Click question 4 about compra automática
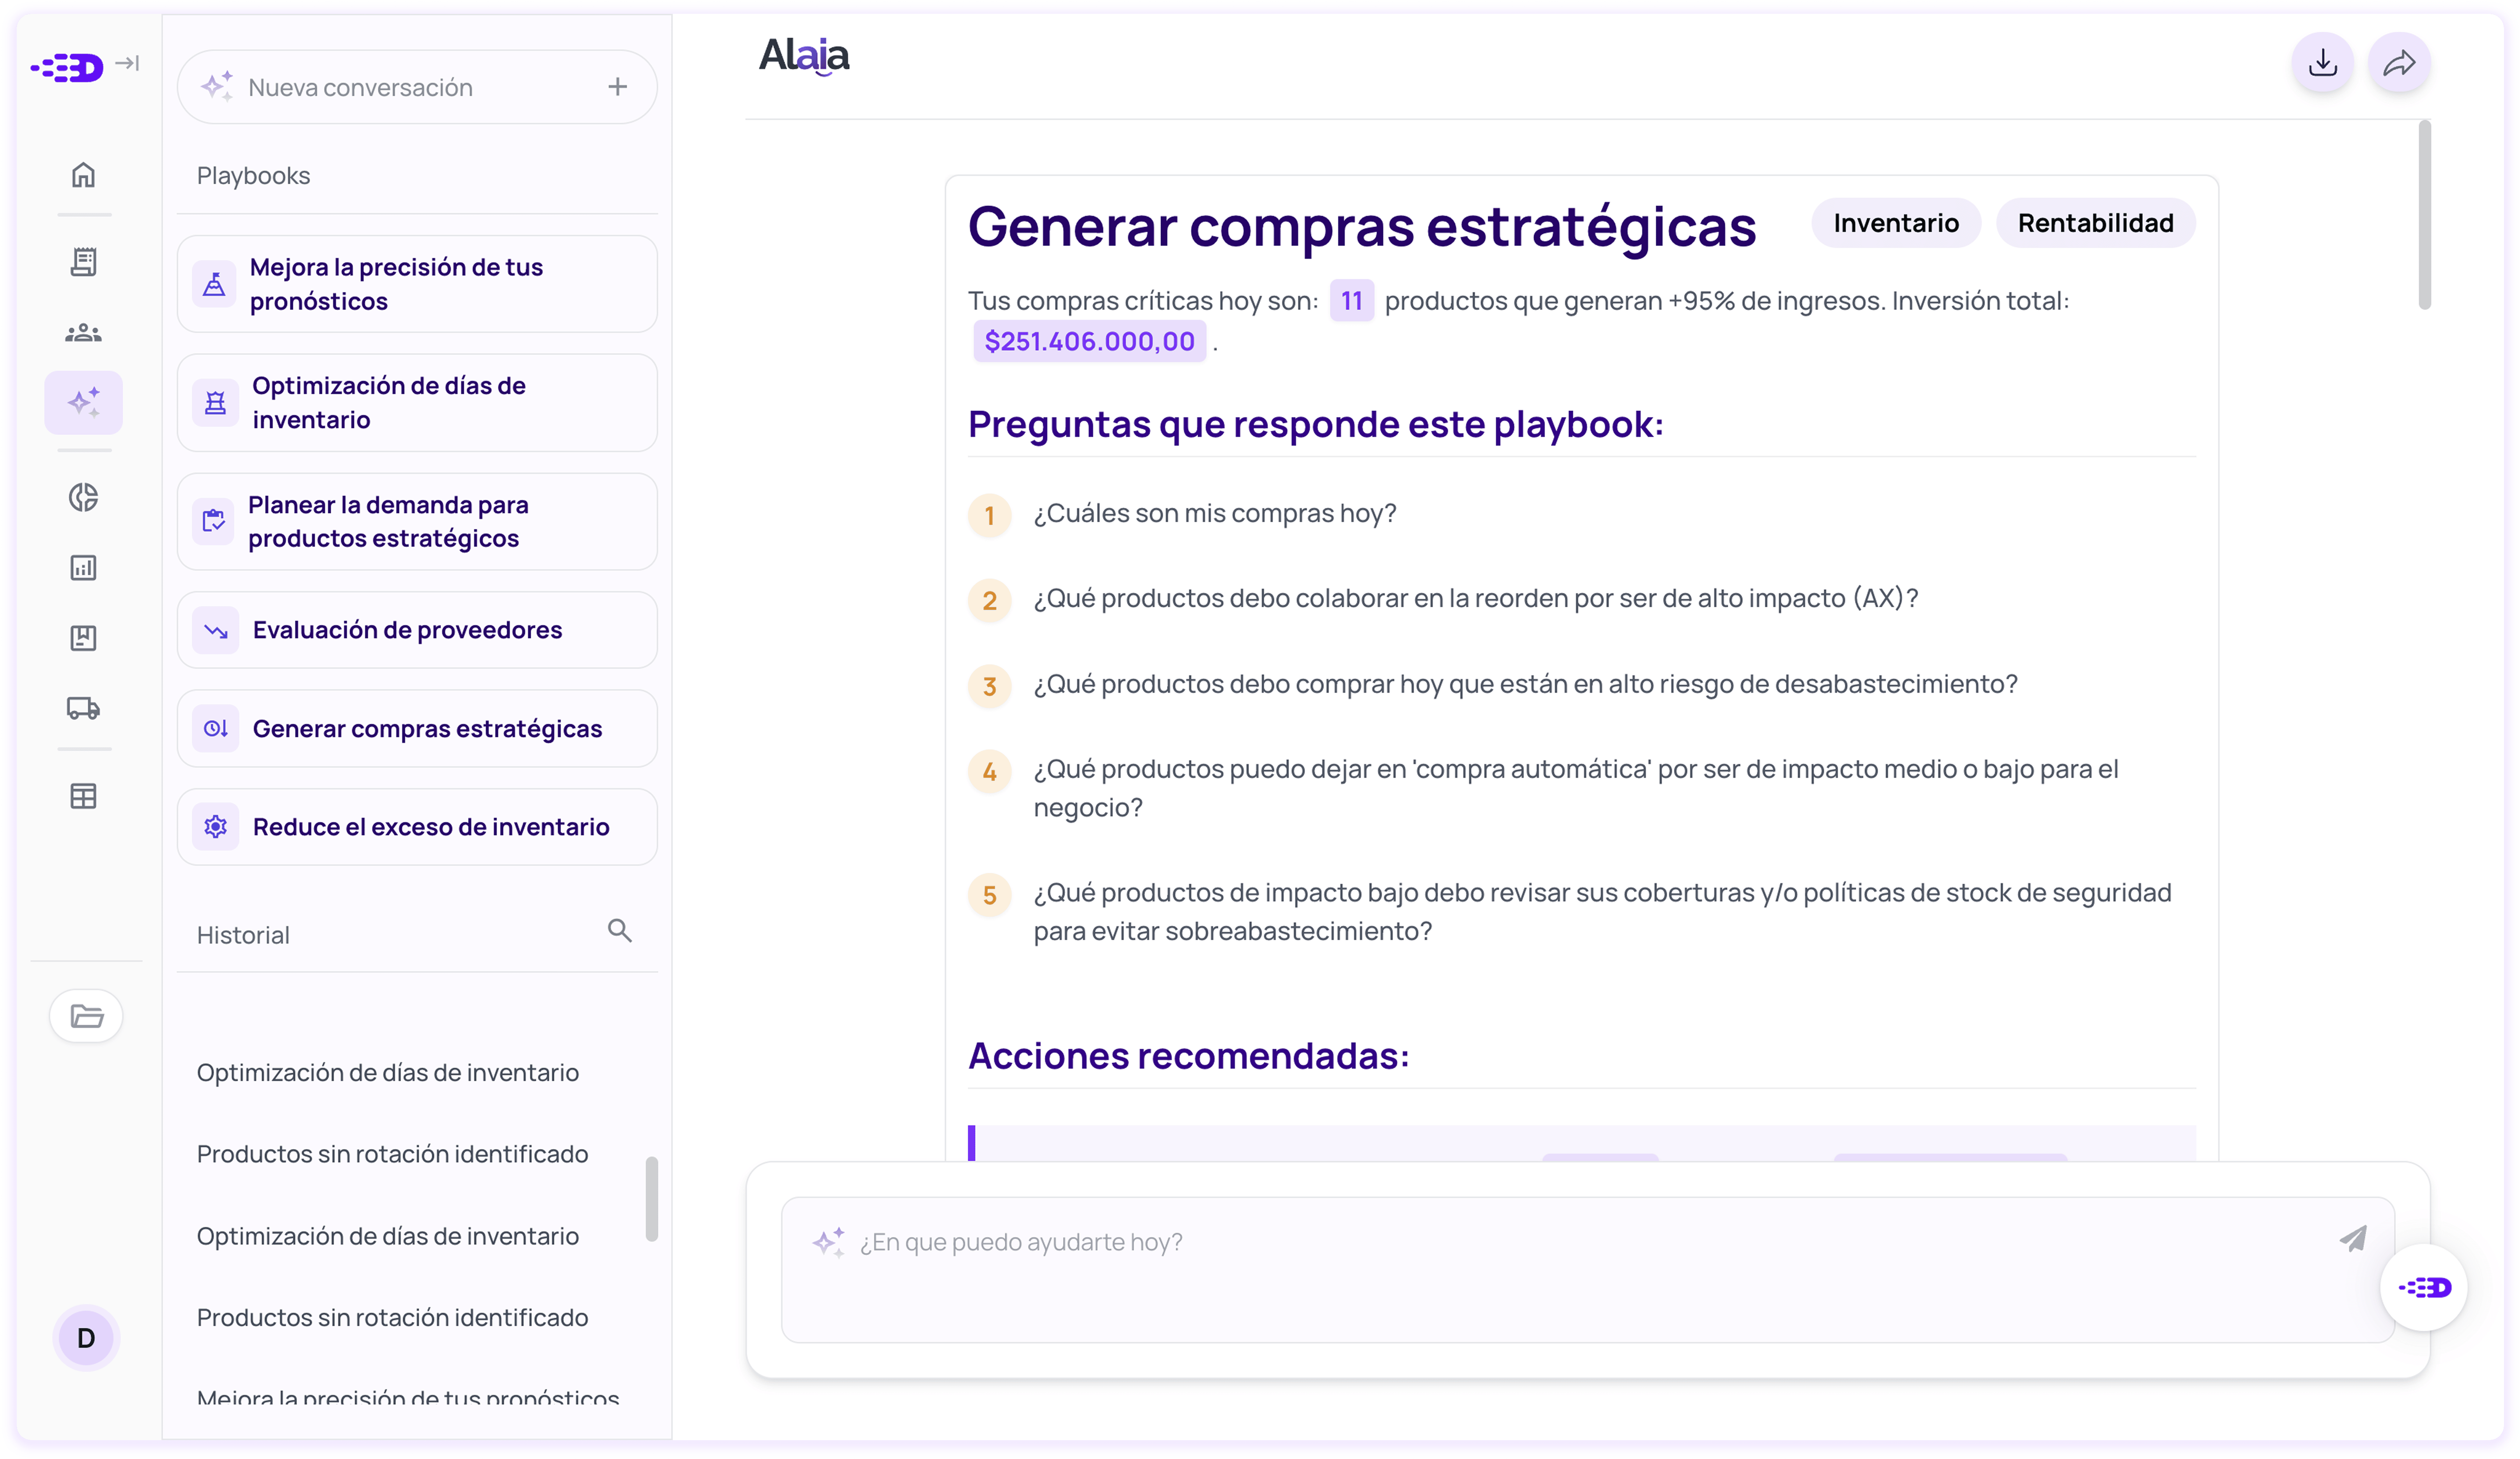 [1576, 788]
